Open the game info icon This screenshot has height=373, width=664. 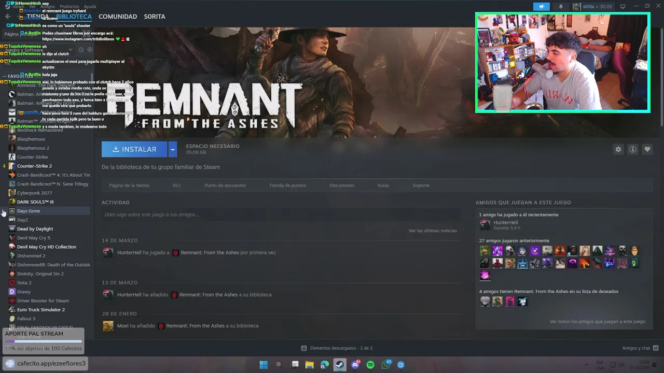tap(633, 149)
